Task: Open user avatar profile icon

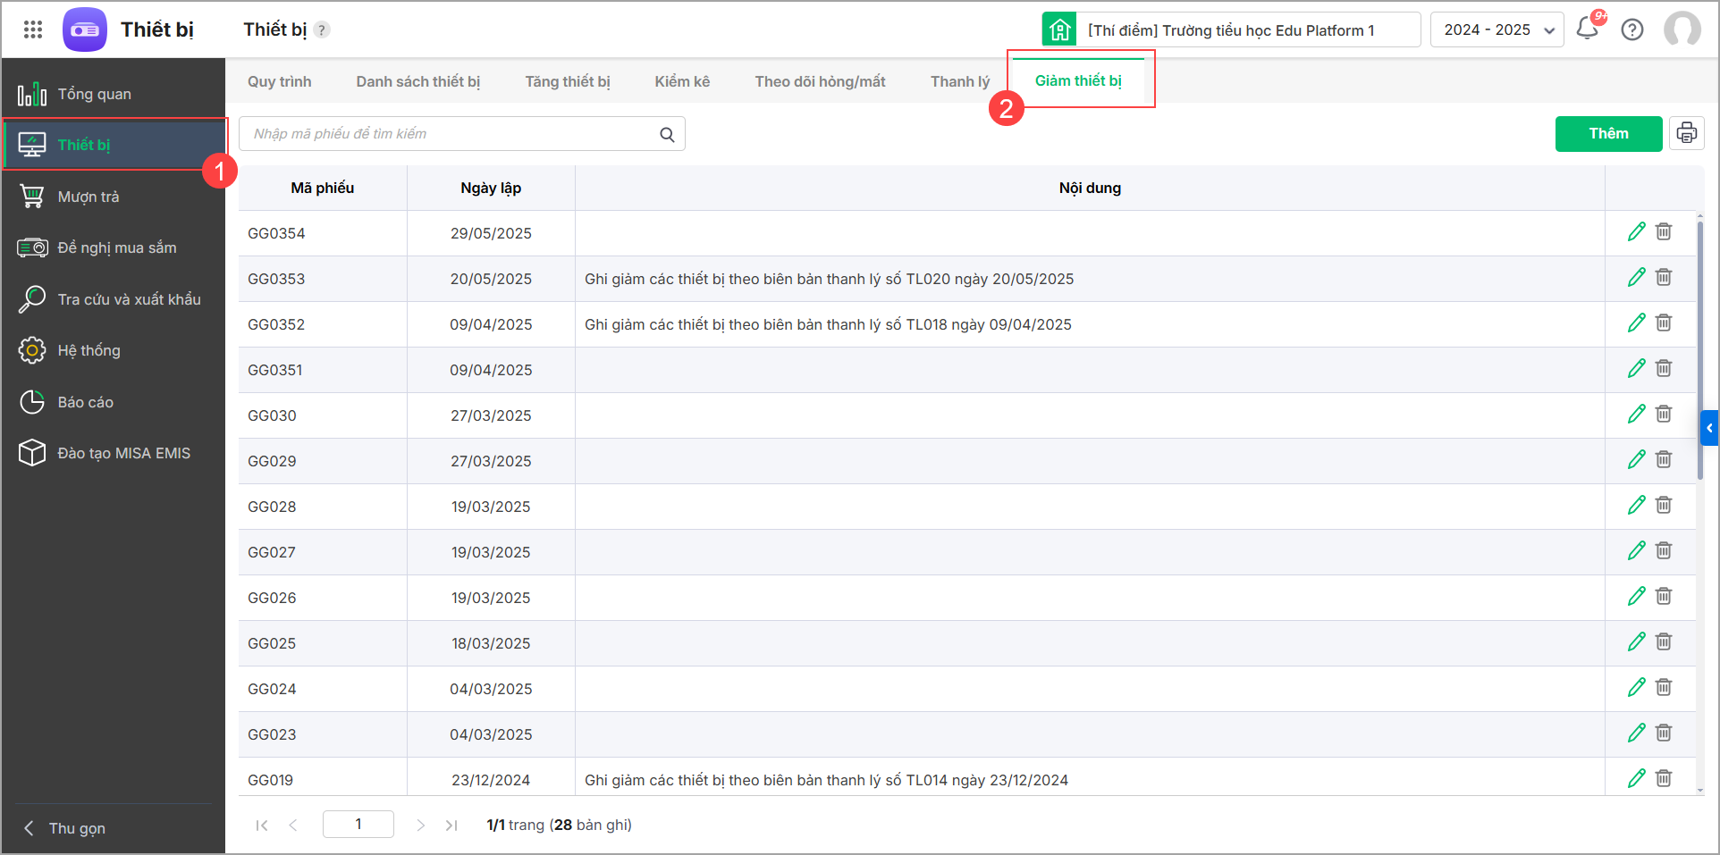Action: (1682, 29)
